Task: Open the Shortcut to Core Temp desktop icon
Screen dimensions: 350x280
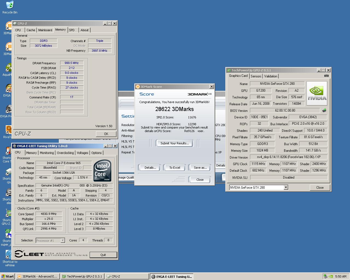Action: point(8,151)
